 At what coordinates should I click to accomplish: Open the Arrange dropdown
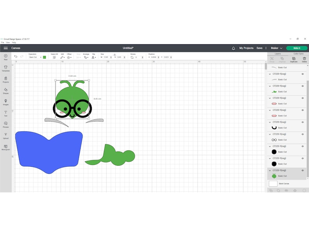click(86, 57)
